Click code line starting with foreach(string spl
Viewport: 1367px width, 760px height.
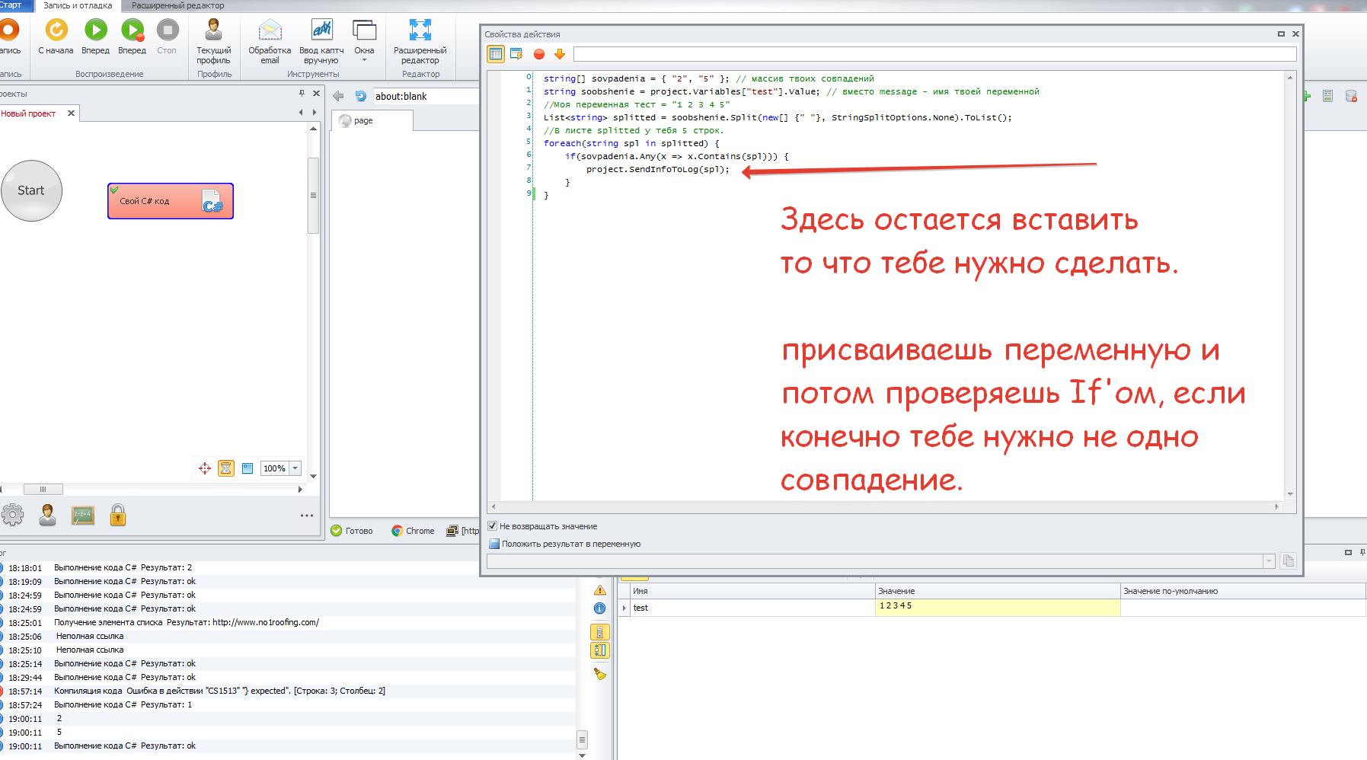point(631,143)
